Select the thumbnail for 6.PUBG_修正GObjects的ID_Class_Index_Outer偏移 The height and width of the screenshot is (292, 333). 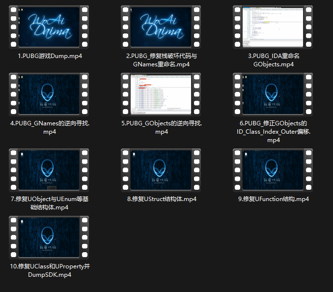click(x=273, y=94)
